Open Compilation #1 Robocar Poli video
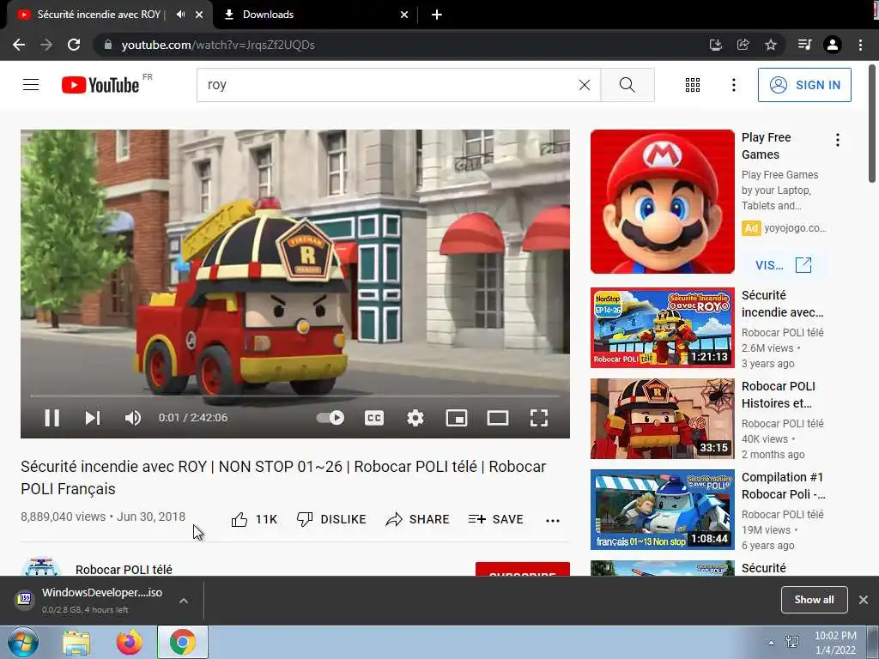 (x=662, y=510)
